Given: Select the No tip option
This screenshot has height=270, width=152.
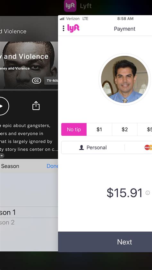Looking at the screenshot, I should coord(74,130).
